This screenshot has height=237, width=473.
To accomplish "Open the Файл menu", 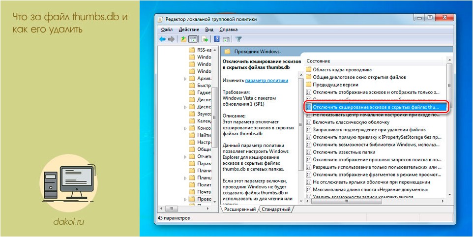I will point(167,30).
